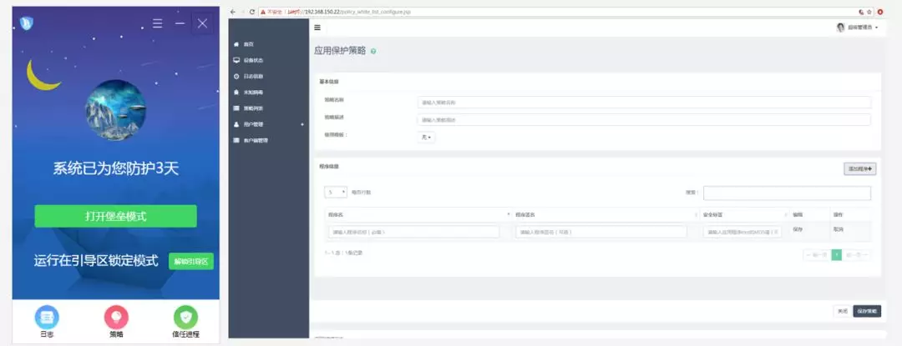Open the rows-per-page dropdown showing 5
The height and width of the screenshot is (346, 902).
coord(335,192)
